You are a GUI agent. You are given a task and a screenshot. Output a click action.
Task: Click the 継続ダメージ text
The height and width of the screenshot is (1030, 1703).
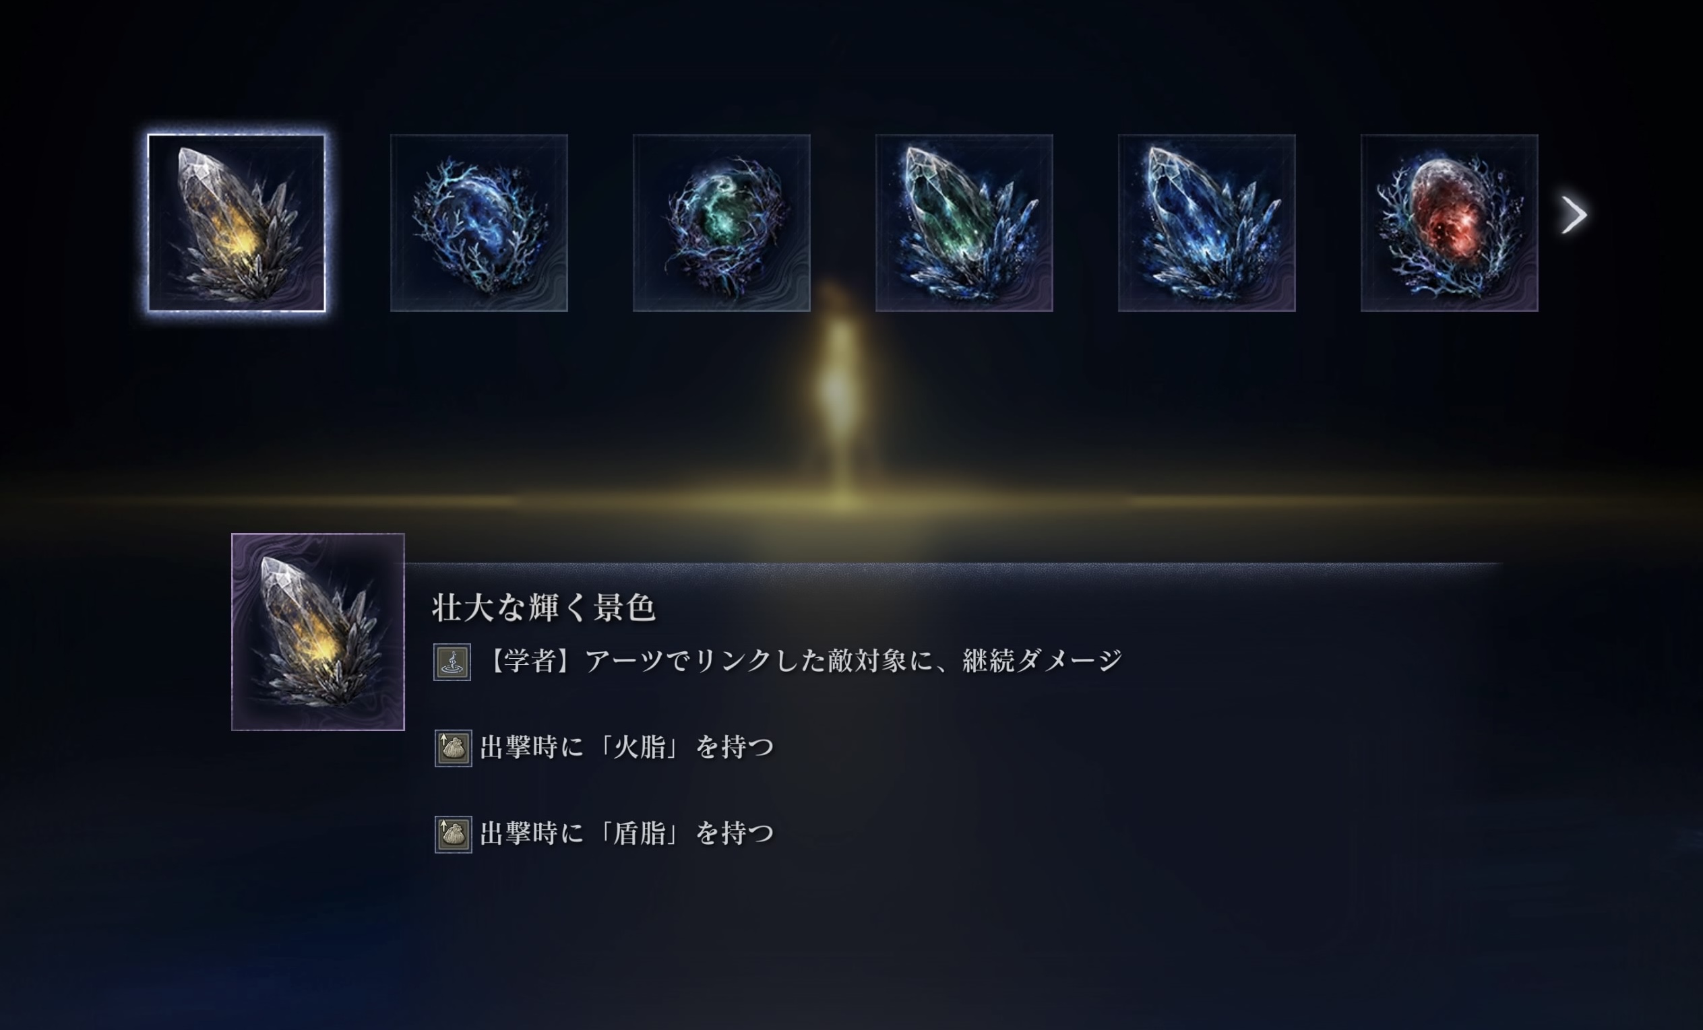point(1043,661)
